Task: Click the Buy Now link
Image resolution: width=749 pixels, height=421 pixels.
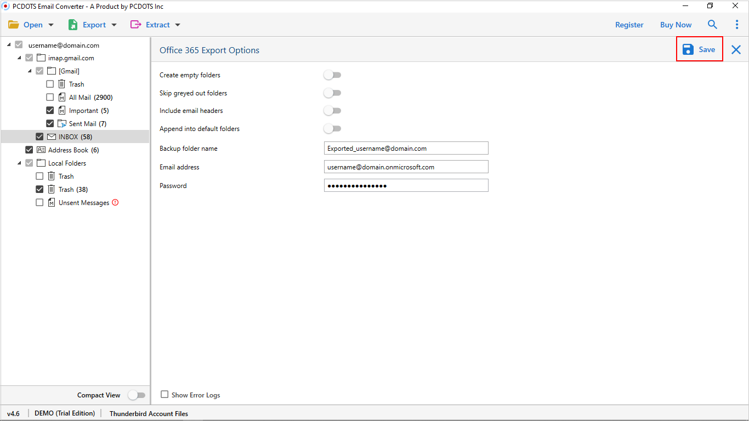Action: point(676,25)
